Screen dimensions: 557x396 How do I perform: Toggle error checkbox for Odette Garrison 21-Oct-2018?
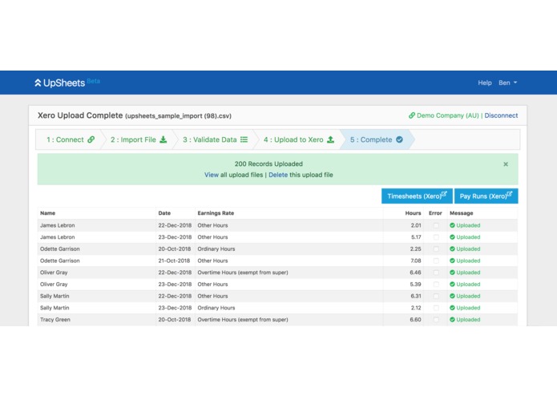[436, 261]
